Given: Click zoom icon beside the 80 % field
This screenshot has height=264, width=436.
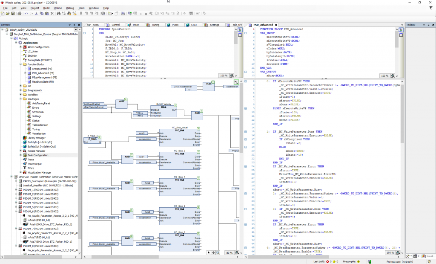Looking at the screenshot, I should (237, 252).
